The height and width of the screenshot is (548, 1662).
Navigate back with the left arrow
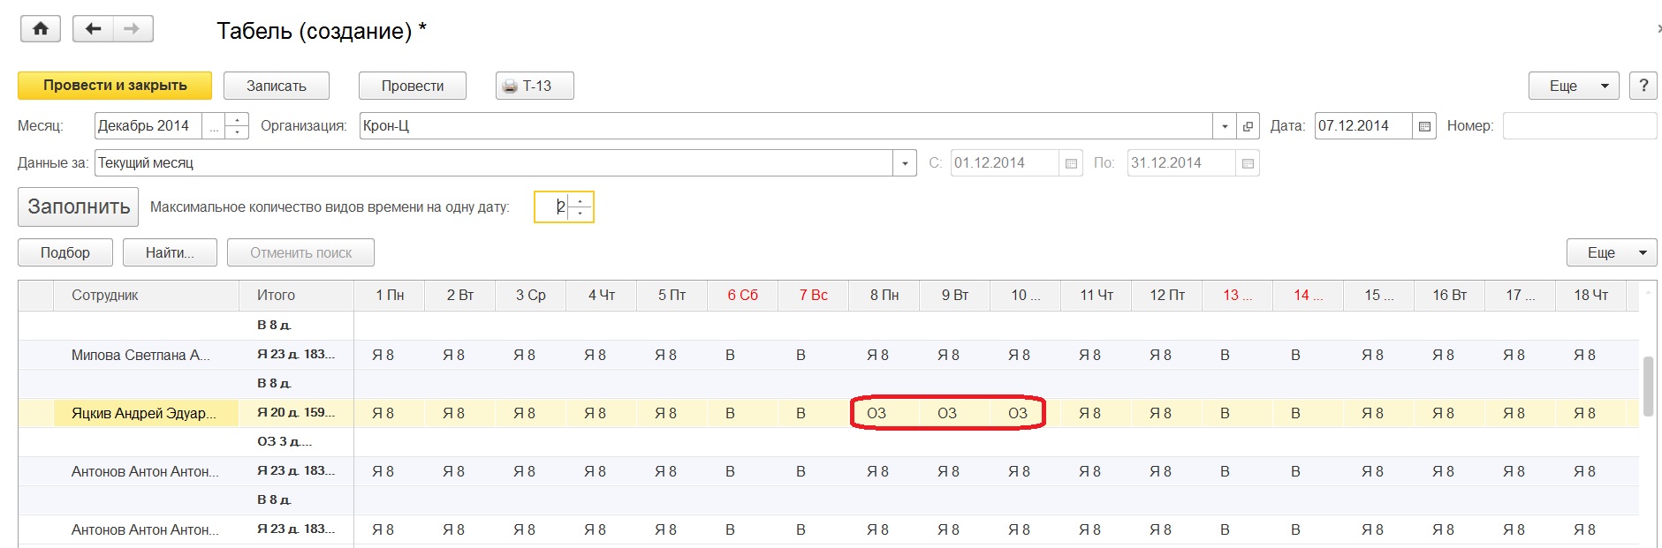pyautogui.click(x=93, y=29)
